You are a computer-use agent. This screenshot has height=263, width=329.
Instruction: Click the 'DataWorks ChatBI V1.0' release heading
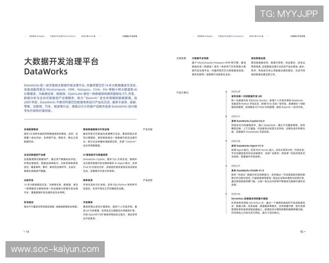pos(248,170)
